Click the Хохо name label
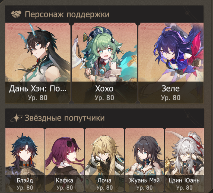Screen dimensions: 213x193 (x=104, y=89)
